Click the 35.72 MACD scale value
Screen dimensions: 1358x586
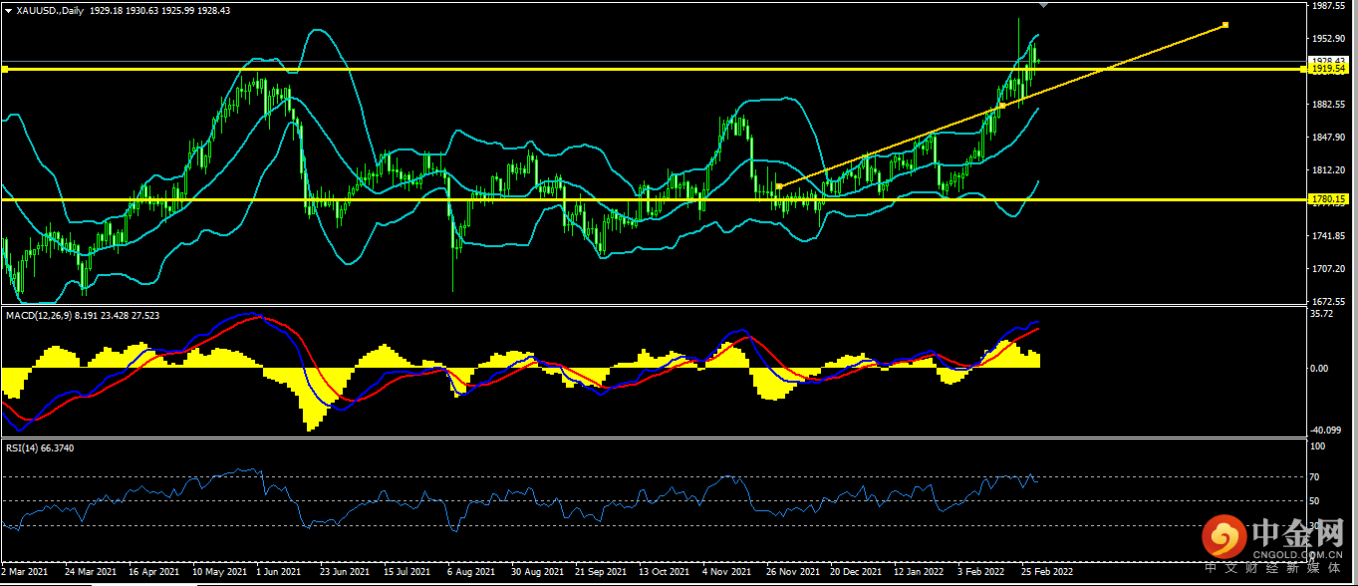coord(1321,313)
